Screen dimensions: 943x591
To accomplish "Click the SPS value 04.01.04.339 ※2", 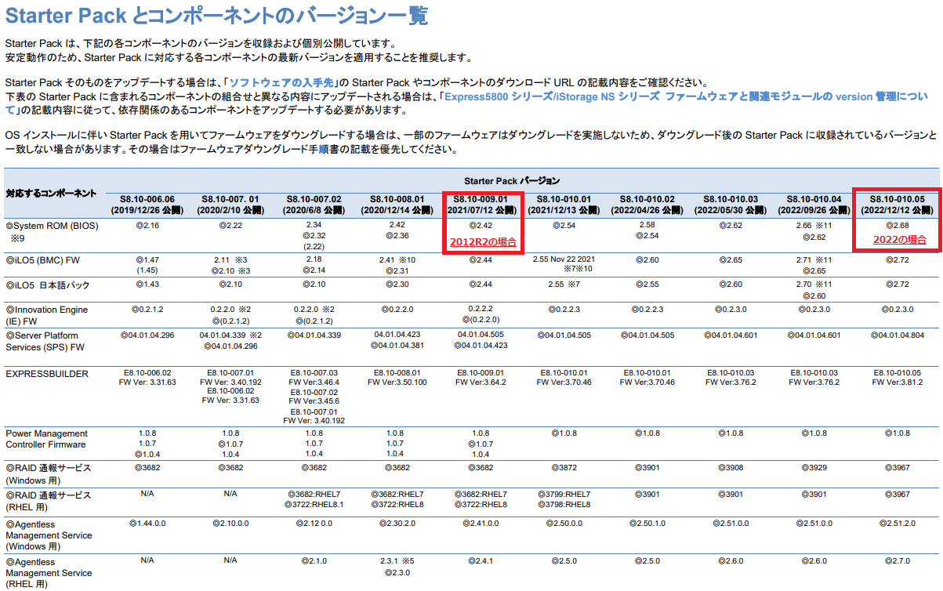I will 230,335.
